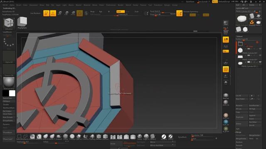Choose the Topology brush icon

tap(92, 137)
